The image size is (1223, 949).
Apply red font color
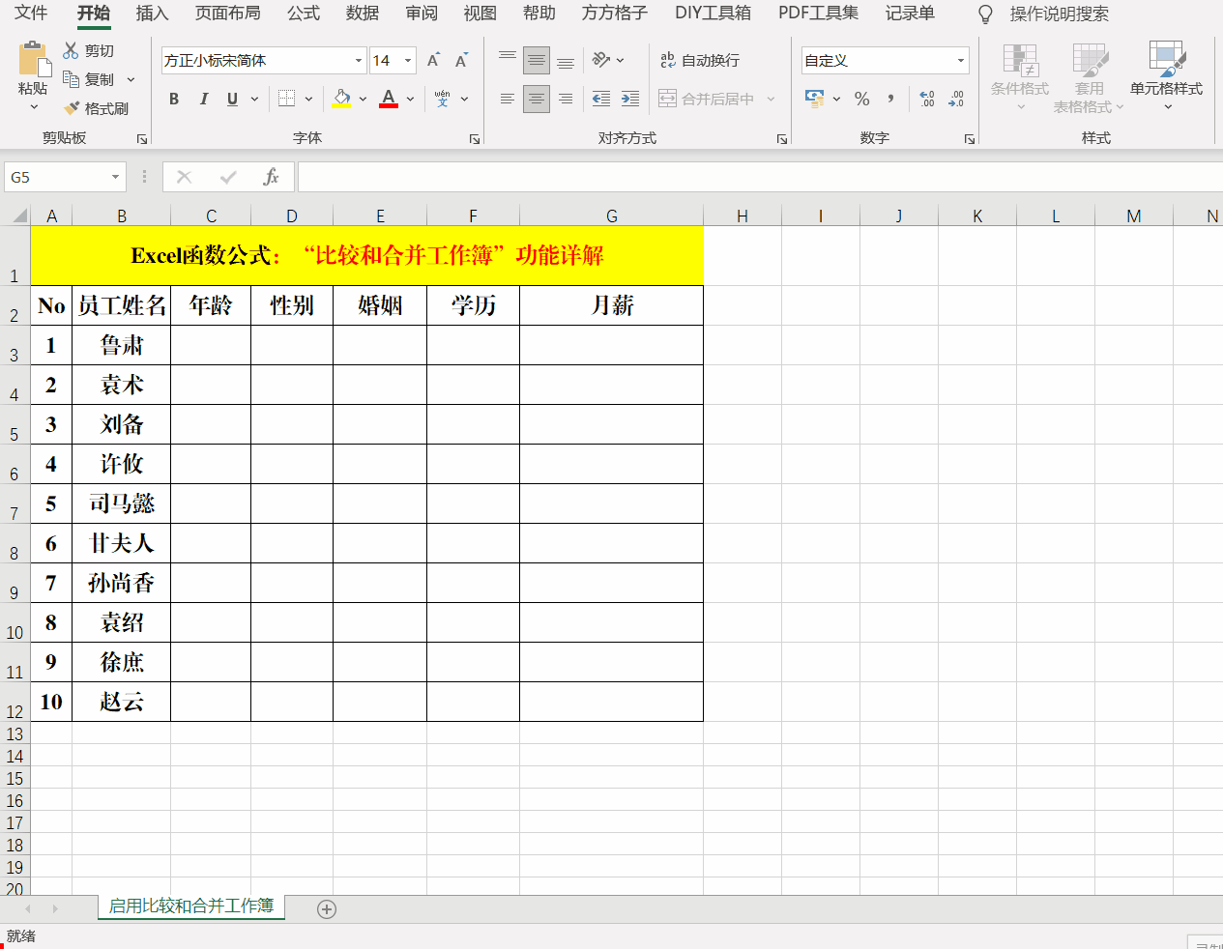(x=389, y=99)
